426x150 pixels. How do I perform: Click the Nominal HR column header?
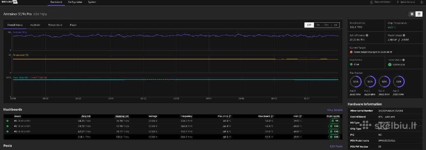click(x=122, y=116)
